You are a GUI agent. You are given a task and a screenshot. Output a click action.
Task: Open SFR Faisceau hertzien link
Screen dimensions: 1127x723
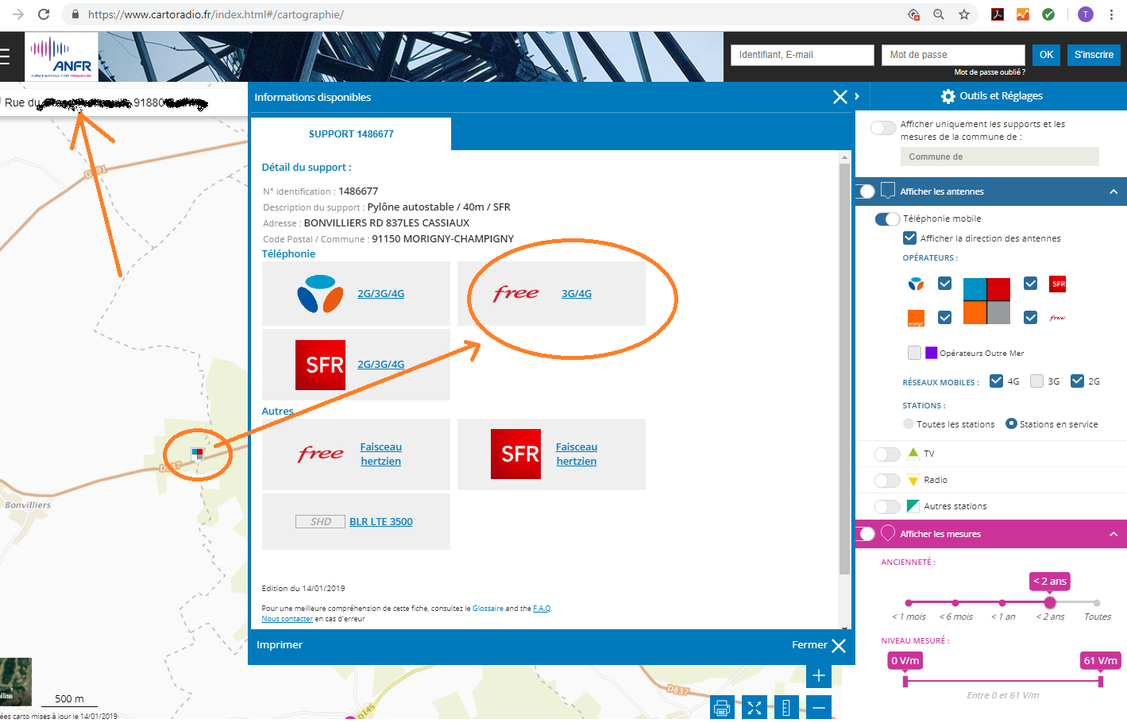[577, 454]
